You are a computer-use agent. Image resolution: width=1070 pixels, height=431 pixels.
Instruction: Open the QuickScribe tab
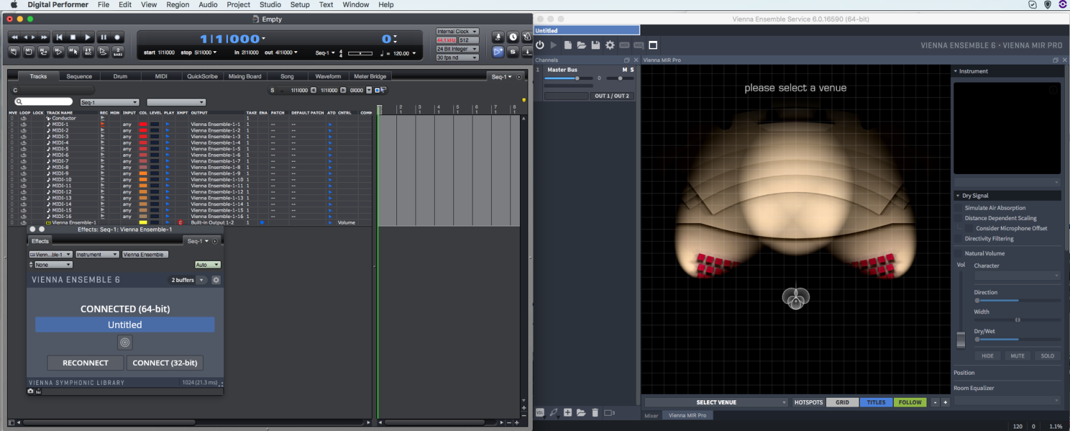click(202, 76)
